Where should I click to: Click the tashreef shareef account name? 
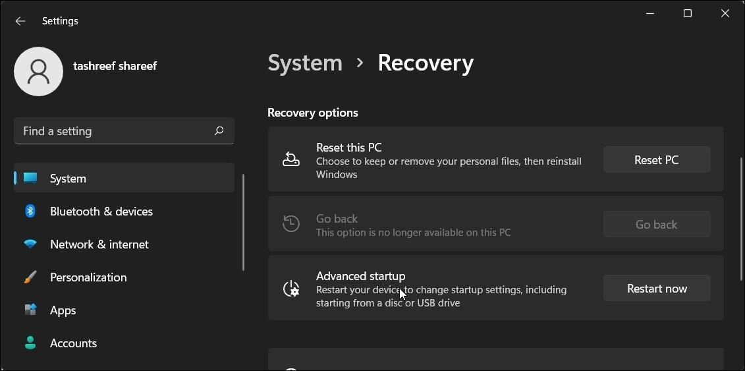click(115, 66)
